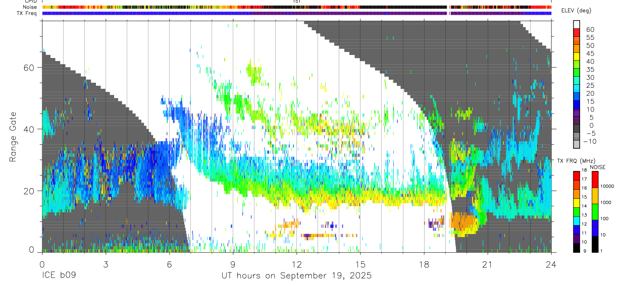Click TX frequency legend value '16'
The image size is (620, 286).
585,189
